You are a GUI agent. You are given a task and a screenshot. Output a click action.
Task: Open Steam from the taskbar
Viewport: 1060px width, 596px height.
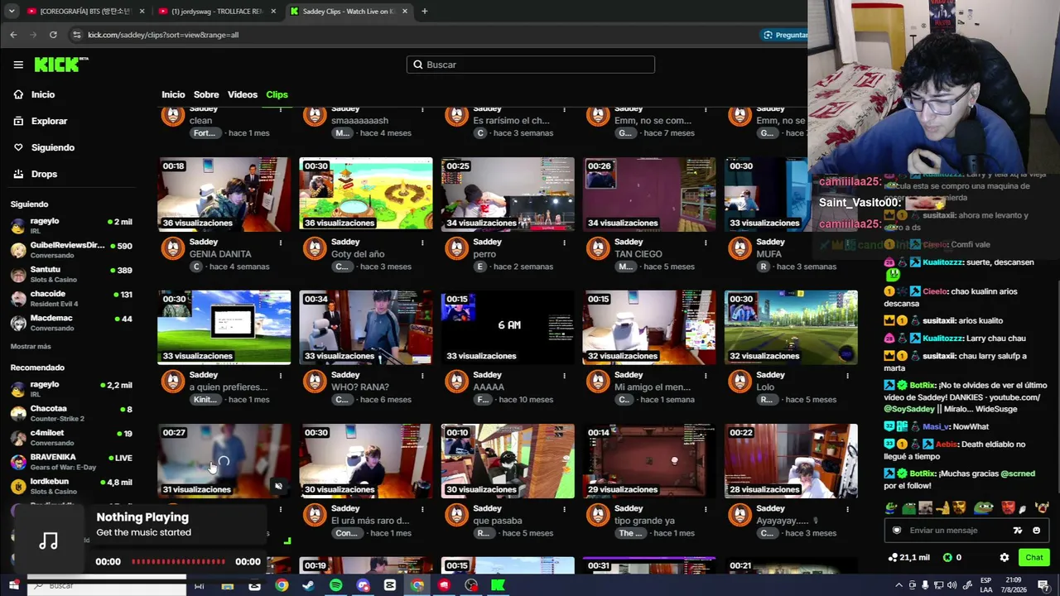click(308, 585)
